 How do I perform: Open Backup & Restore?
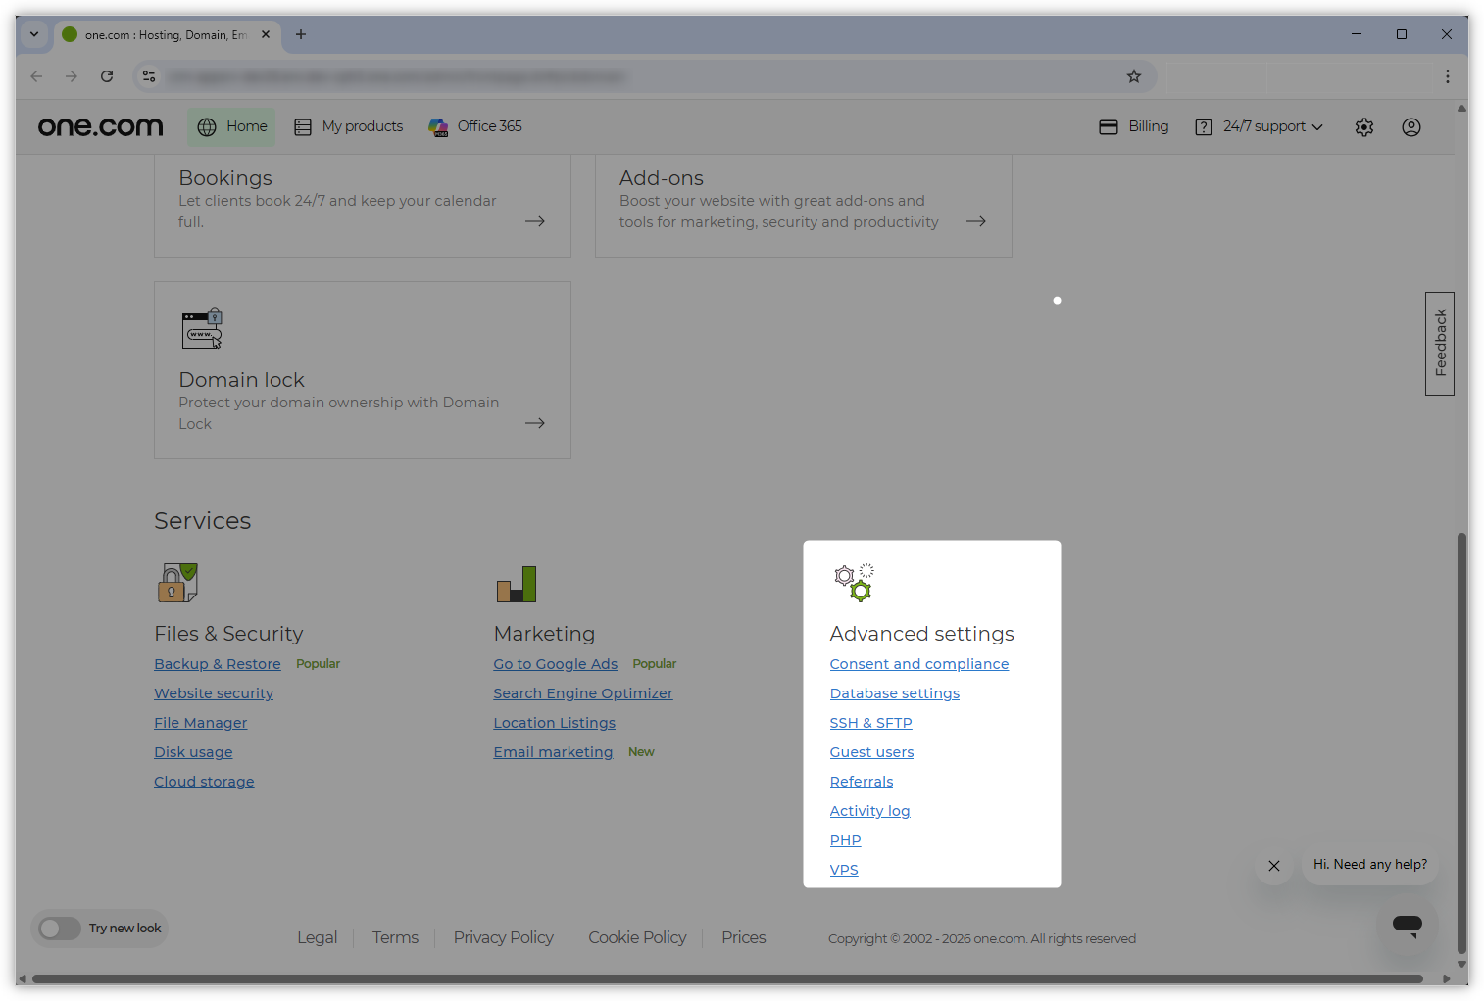217,663
